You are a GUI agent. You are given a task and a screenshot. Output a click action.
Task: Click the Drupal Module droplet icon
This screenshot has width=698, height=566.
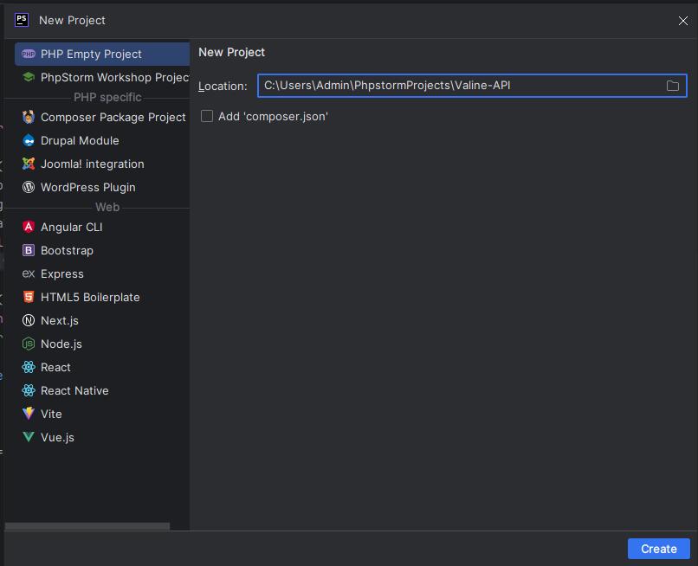(29, 140)
